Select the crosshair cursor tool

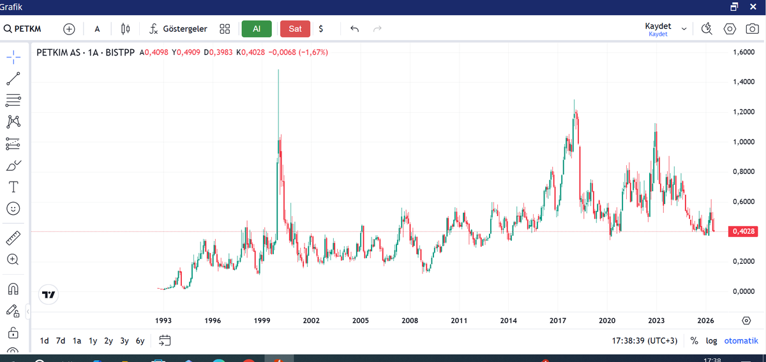(x=13, y=57)
